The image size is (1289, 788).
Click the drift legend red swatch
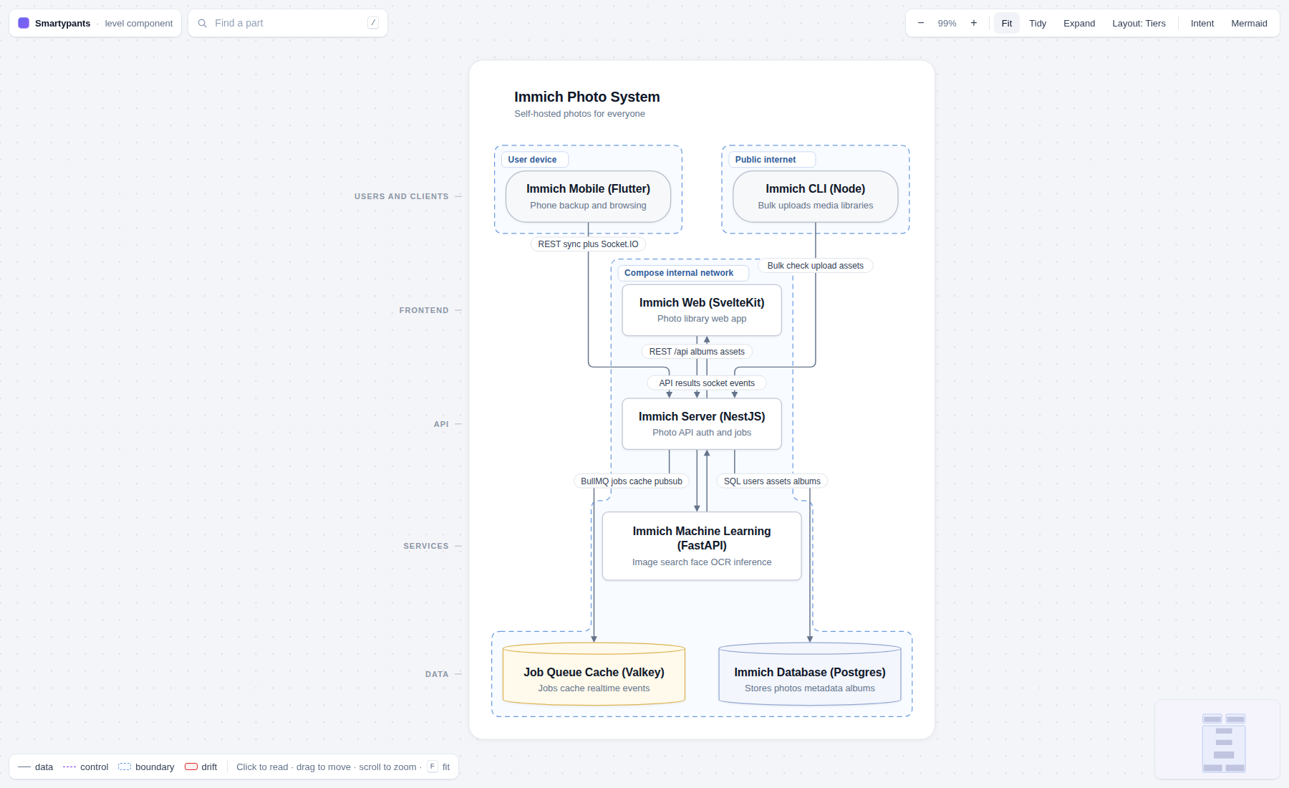pos(191,767)
